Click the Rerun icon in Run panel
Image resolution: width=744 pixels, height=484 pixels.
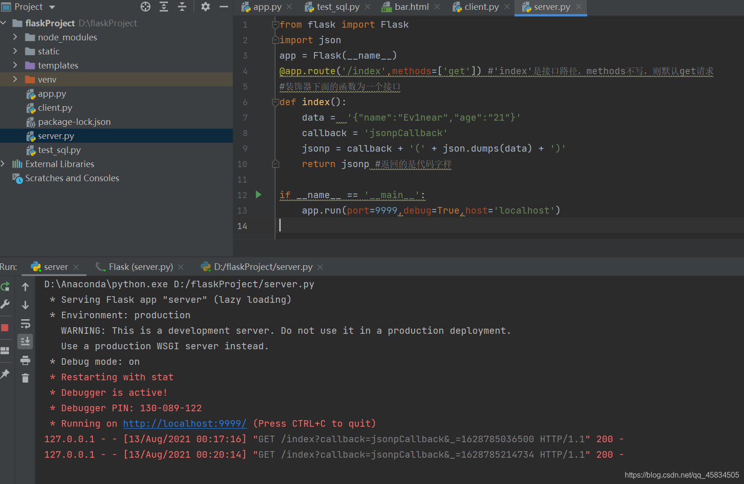5,286
